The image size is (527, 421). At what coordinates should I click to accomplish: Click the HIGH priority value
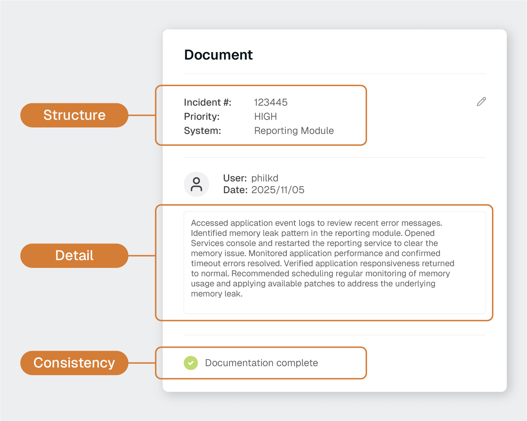[x=265, y=116]
